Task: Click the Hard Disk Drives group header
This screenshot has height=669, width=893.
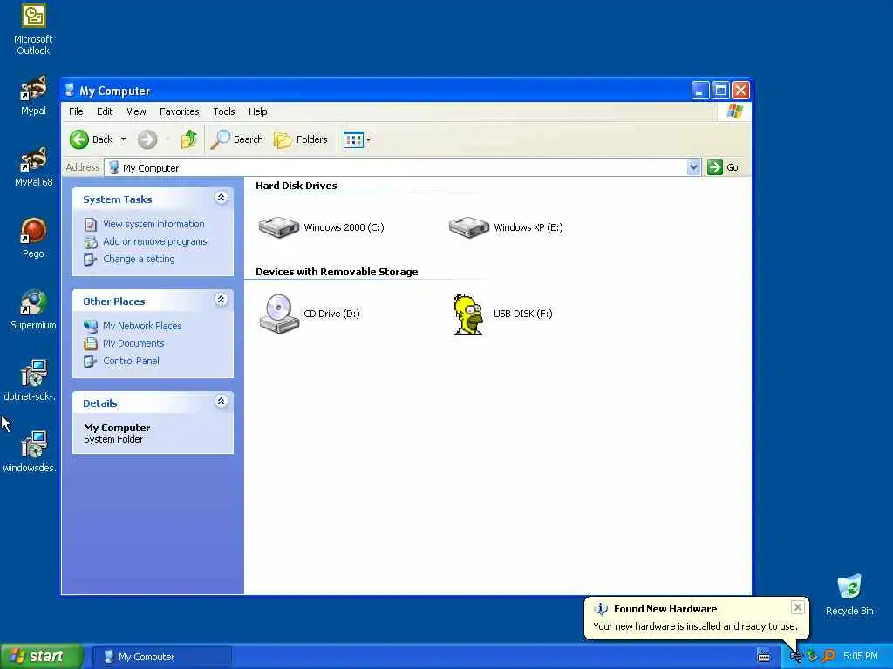Action: click(297, 186)
